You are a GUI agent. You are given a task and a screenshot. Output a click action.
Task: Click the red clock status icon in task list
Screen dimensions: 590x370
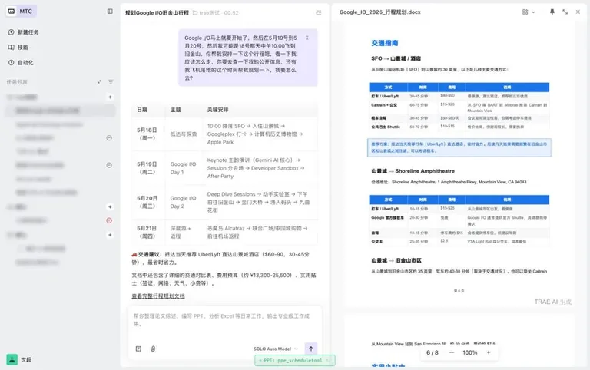[x=109, y=220]
